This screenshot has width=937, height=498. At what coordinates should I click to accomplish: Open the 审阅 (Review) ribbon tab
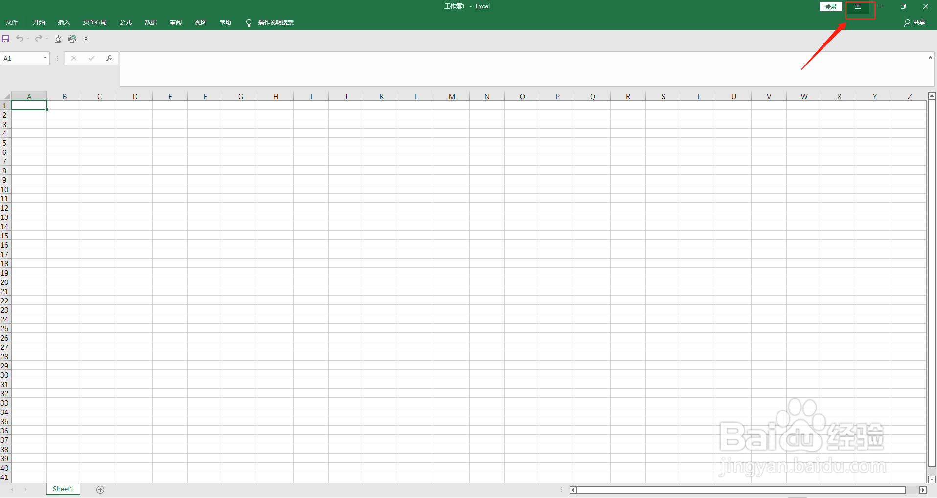pyautogui.click(x=176, y=22)
